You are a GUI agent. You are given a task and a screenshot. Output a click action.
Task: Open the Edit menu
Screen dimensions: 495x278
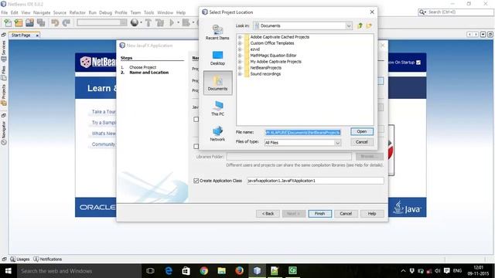pos(15,12)
